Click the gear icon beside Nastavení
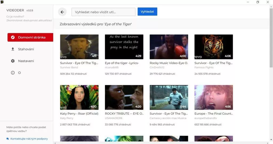The image size is (273, 144). [13, 61]
